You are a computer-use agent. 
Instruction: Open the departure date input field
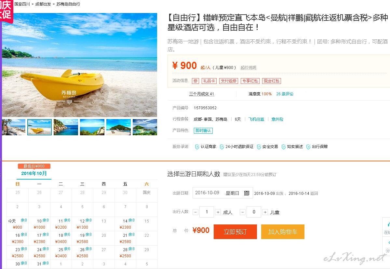click(x=222, y=193)
